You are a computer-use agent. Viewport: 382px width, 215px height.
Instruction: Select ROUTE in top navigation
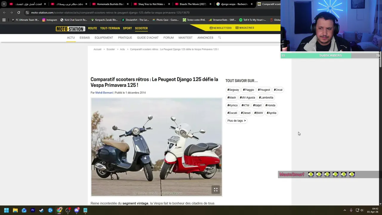click(93, 28)
